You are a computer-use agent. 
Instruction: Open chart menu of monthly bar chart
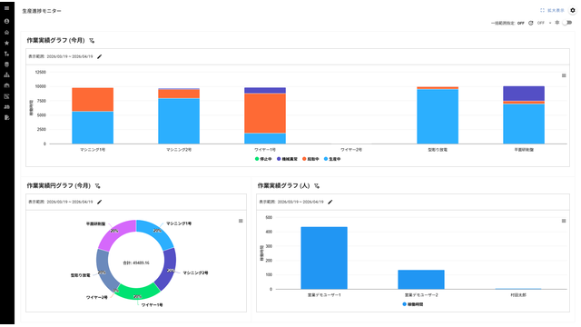tap(564, 75)
